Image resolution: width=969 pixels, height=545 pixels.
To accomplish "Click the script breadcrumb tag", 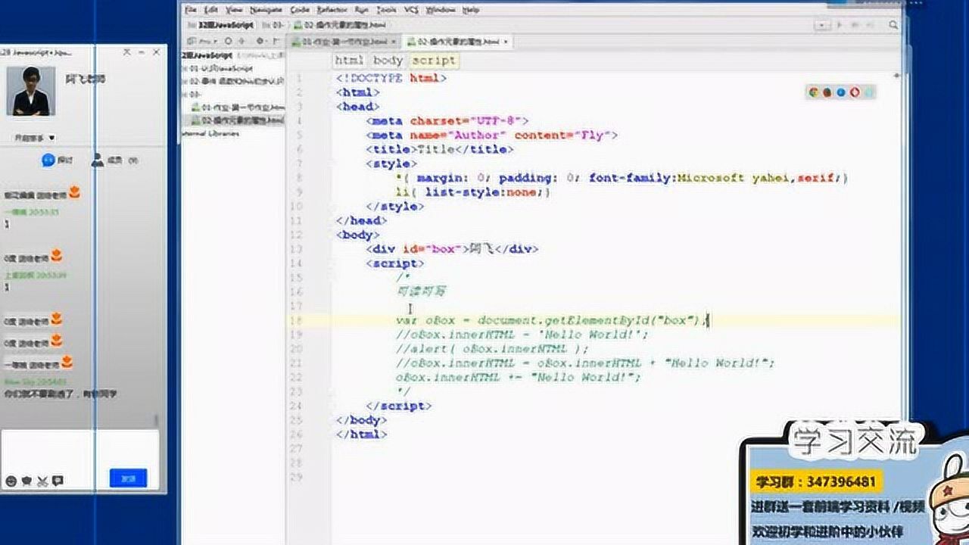I will (434, 60).
